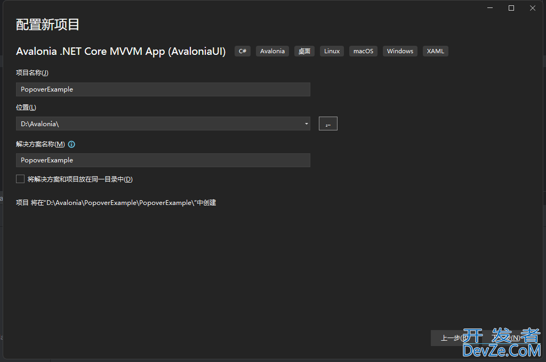Click the Windows tag

(x=400, y=51)
